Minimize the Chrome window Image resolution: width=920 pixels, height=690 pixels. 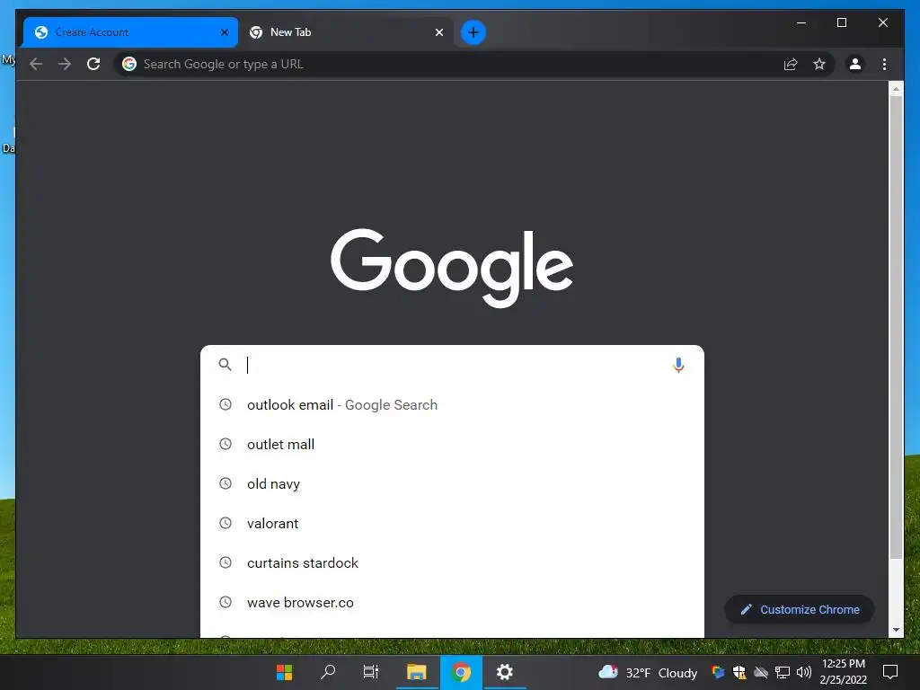pos(801,22)
